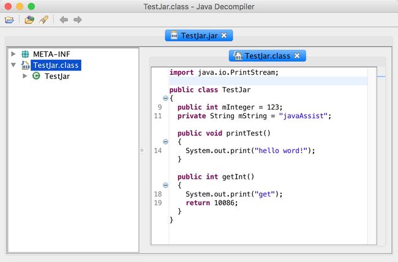Click the green TestJar class icon
398x262 pixels.
[36, 76]
